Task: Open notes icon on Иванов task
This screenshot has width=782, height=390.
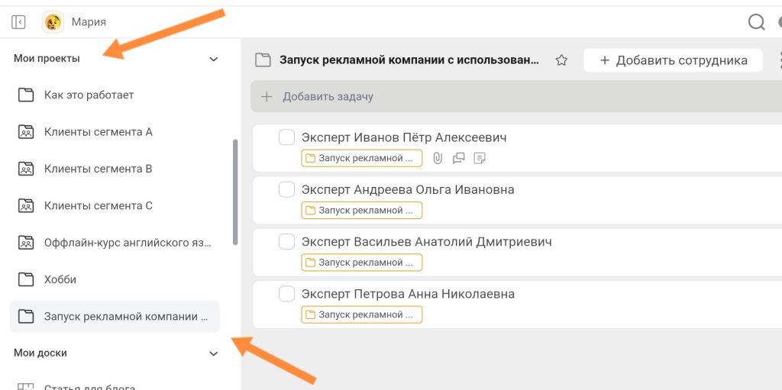Action: pyautogui.click(x=480, y=158)
